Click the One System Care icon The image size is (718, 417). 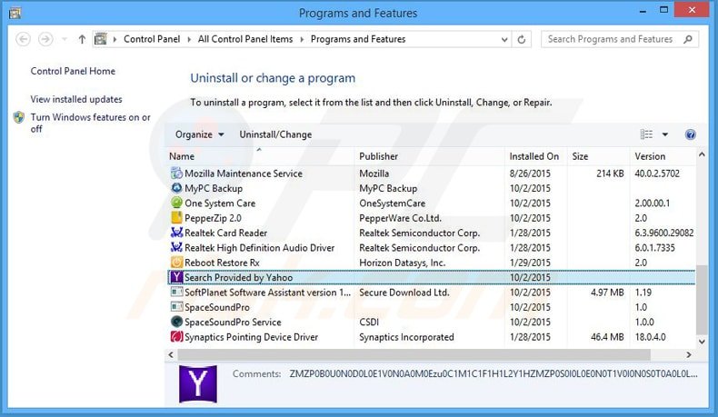pos(176,203)
